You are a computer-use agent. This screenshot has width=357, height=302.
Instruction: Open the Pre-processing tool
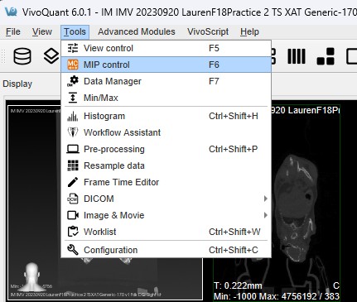coord(166,149)
